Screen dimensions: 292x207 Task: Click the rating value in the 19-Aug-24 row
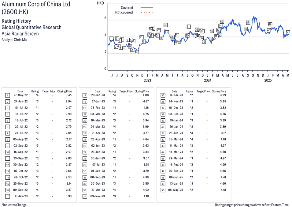click(191, 165)
